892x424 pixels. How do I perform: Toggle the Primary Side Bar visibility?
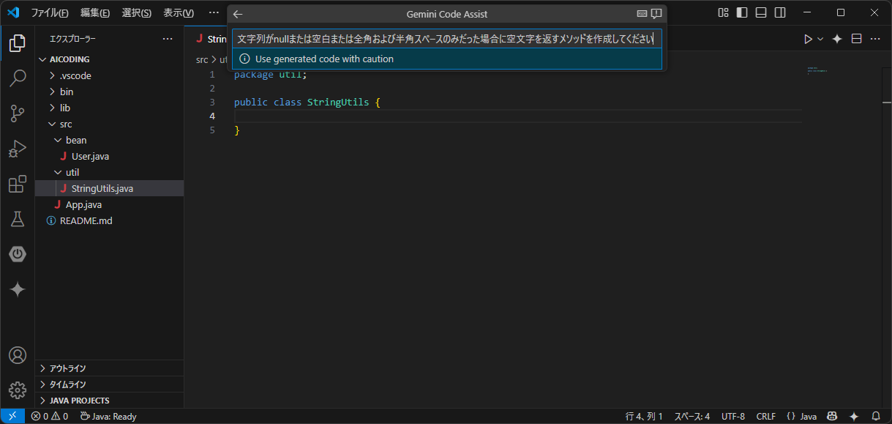point(741,12)
